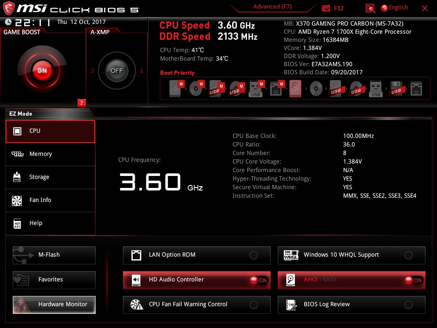The width and height of the screenshot is (437, 328).
Task: Open the Fan Info tab
Action: [50, 200]
